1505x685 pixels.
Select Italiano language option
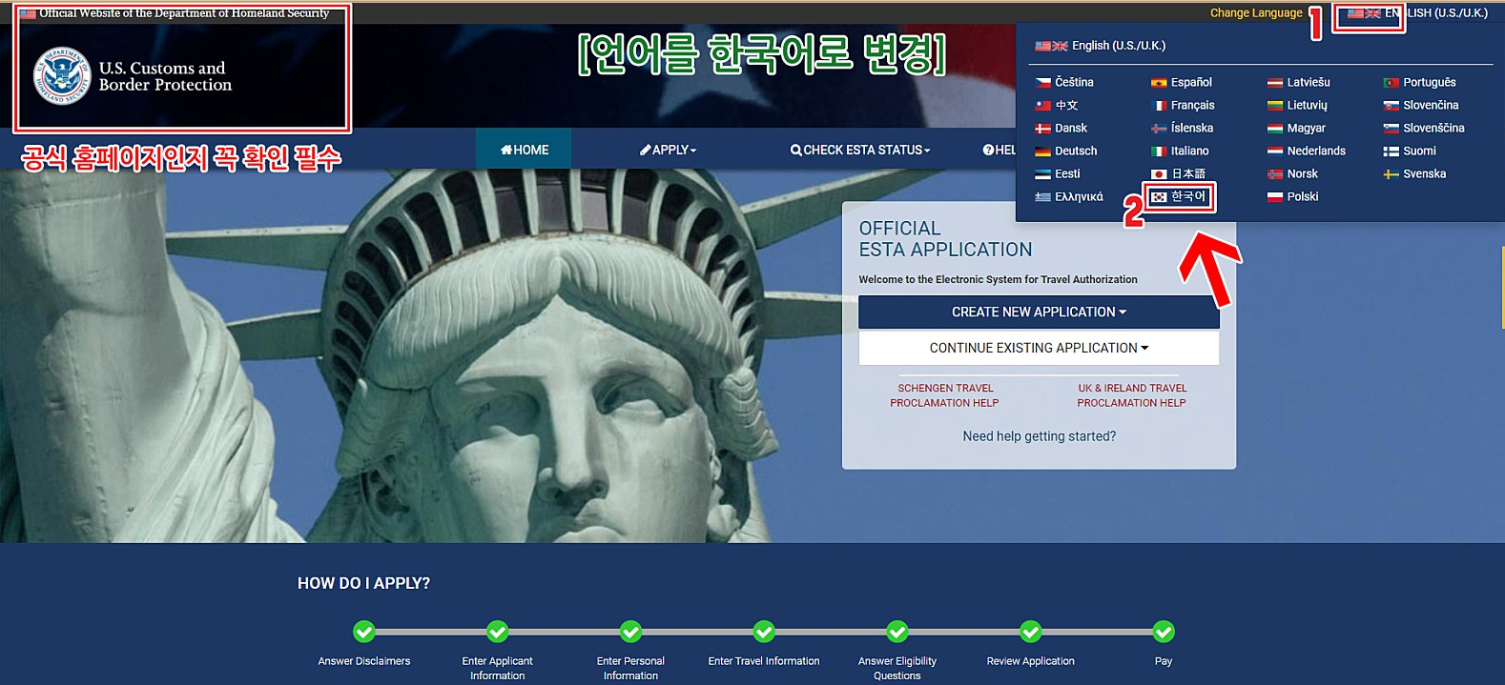(x=1180, y=151)
